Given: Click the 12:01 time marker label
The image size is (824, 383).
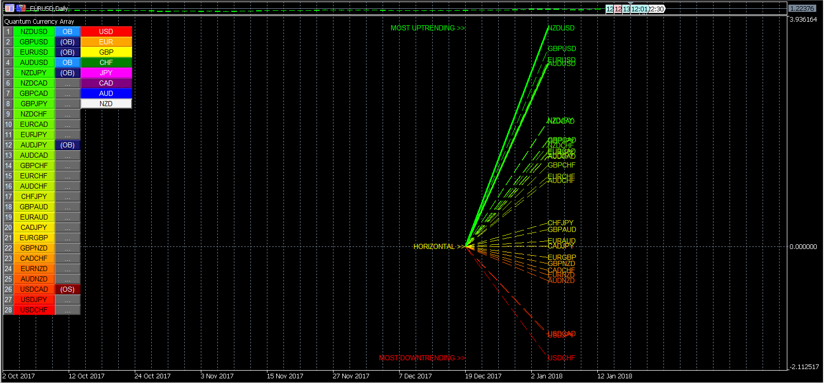Looking at the screenshot, I should [639, 9].
